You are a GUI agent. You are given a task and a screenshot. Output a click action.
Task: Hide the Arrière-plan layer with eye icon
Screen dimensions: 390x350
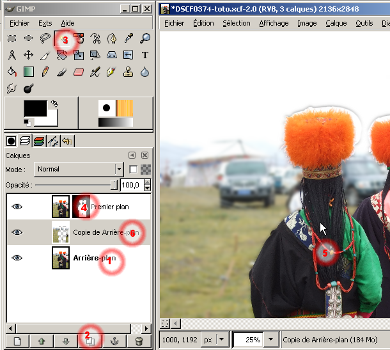click(x=17, y=258)
